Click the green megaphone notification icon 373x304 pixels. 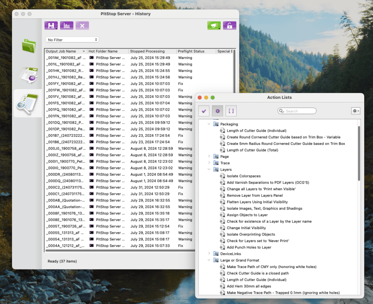coord(214,26)
